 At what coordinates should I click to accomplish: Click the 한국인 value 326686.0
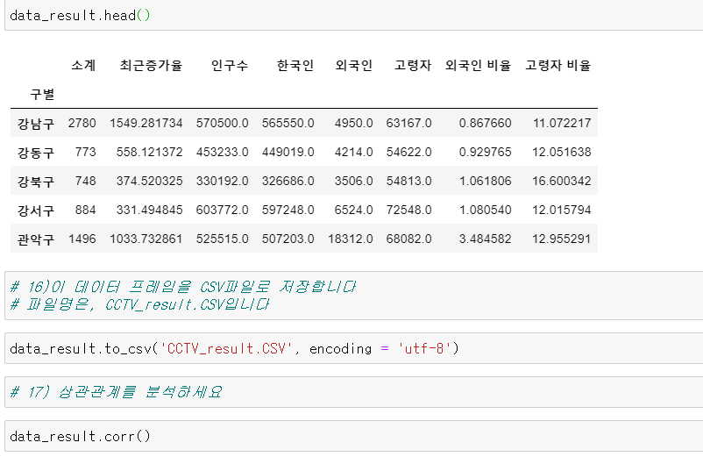pos(288,181)
